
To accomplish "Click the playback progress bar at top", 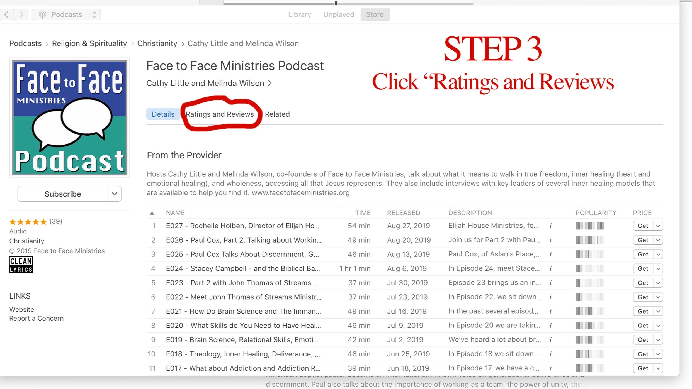I will (348, 3).
